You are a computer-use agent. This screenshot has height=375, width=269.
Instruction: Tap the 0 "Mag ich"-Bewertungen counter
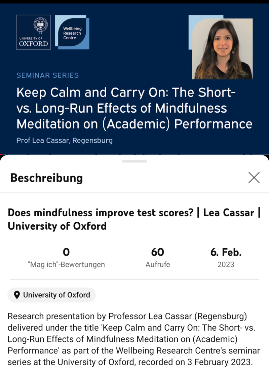pos(66,258)
